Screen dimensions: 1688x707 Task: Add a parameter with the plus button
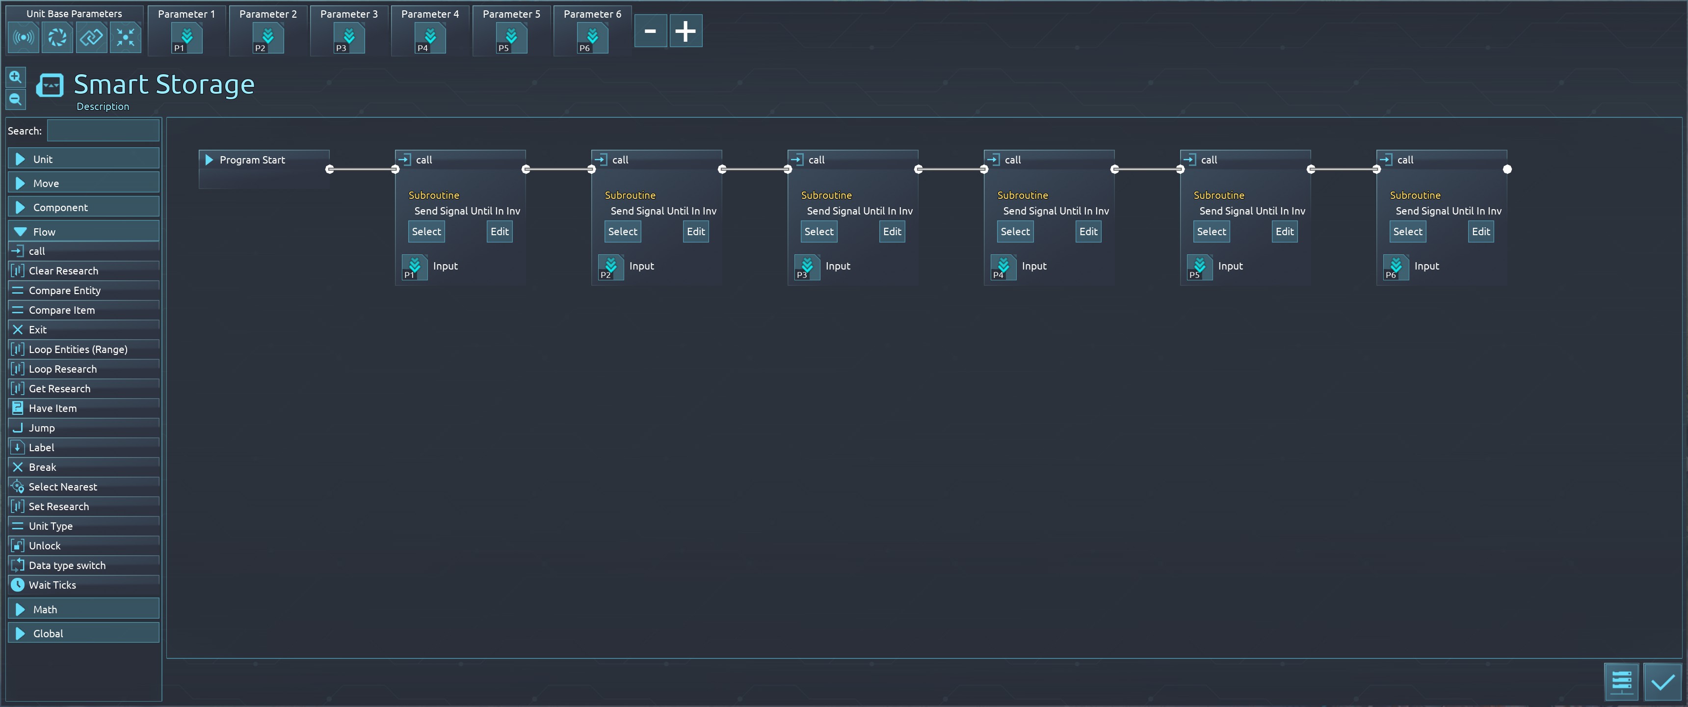tap(686, 31)
